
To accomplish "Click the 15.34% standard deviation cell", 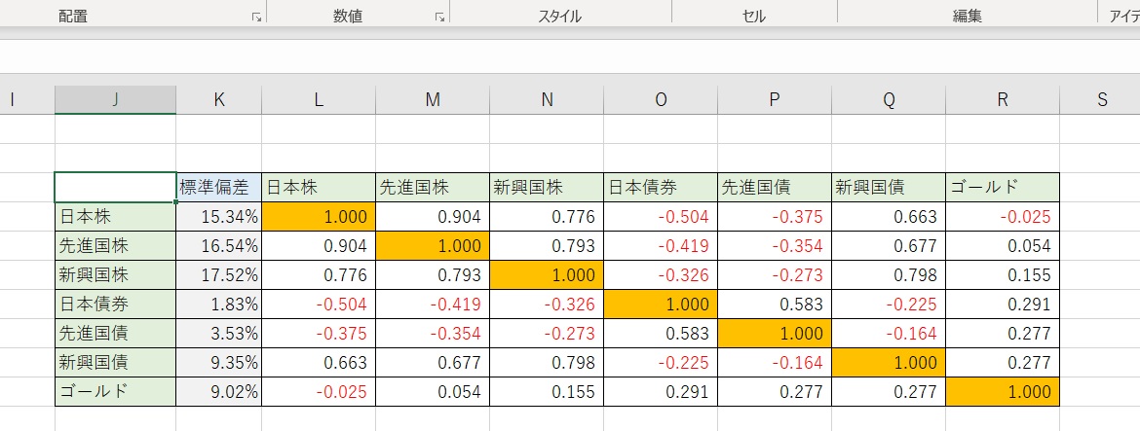I will (219, 216).
